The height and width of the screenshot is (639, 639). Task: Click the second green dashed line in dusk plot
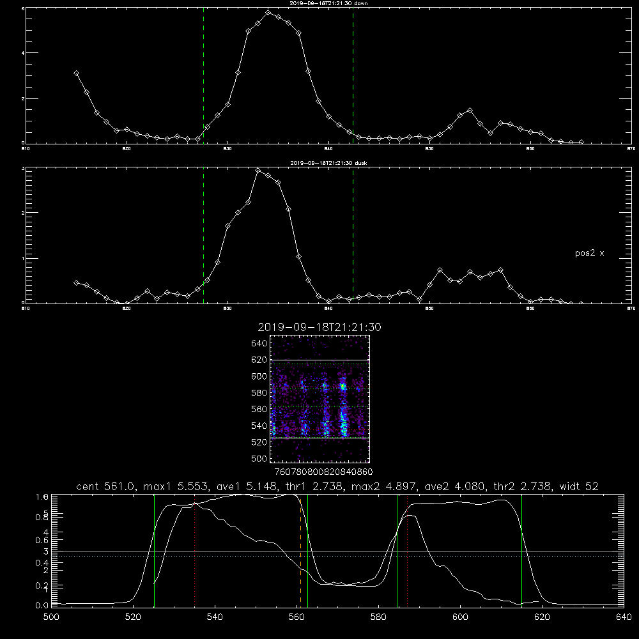[x=353, y=235]
